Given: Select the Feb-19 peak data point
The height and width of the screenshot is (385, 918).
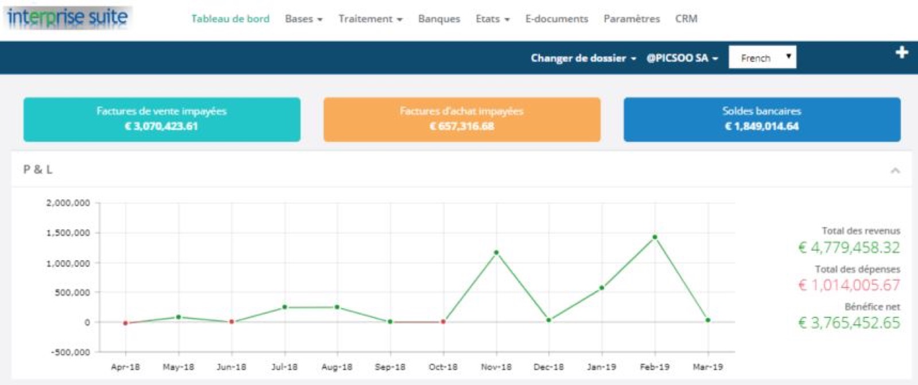Looking at the screenshot, I should [x=655, y=237].
